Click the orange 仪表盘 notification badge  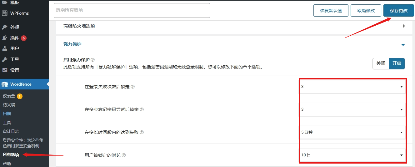[20, 96]
